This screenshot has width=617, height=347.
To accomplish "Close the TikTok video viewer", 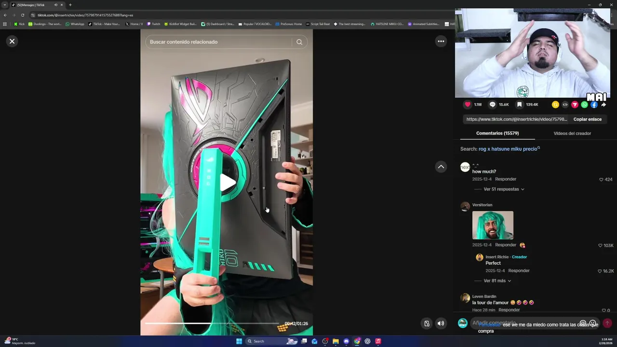I will coord(12,41).
